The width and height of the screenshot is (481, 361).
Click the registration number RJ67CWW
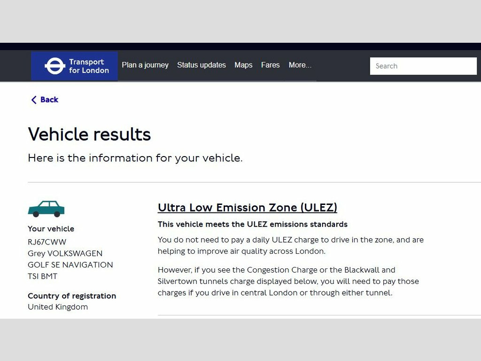[x=47, y=242]
